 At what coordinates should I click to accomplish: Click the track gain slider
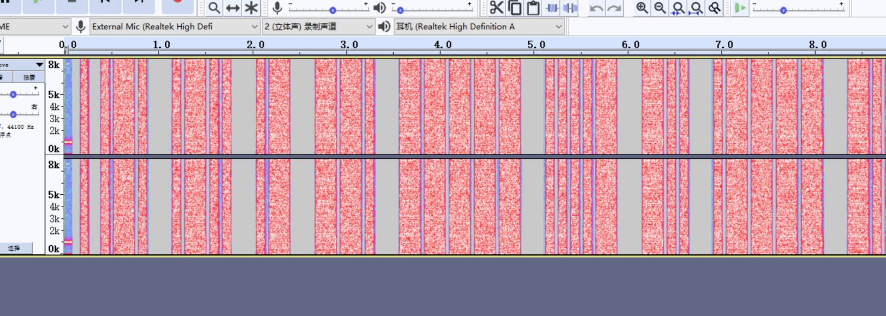click(x=13, y=94)
